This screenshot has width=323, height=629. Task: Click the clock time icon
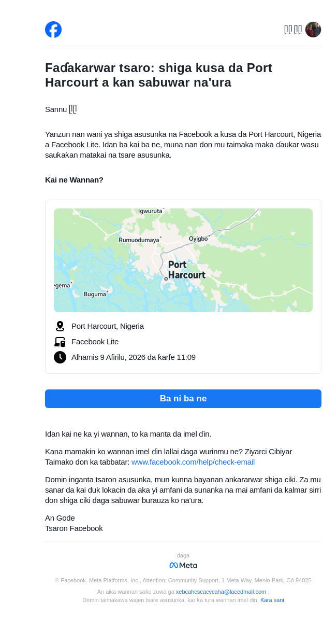(x=60, y=357)
